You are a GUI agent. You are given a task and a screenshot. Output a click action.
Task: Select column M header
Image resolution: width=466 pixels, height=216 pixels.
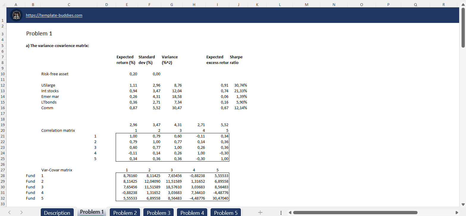pyautogui.click(x=307, y=4)
